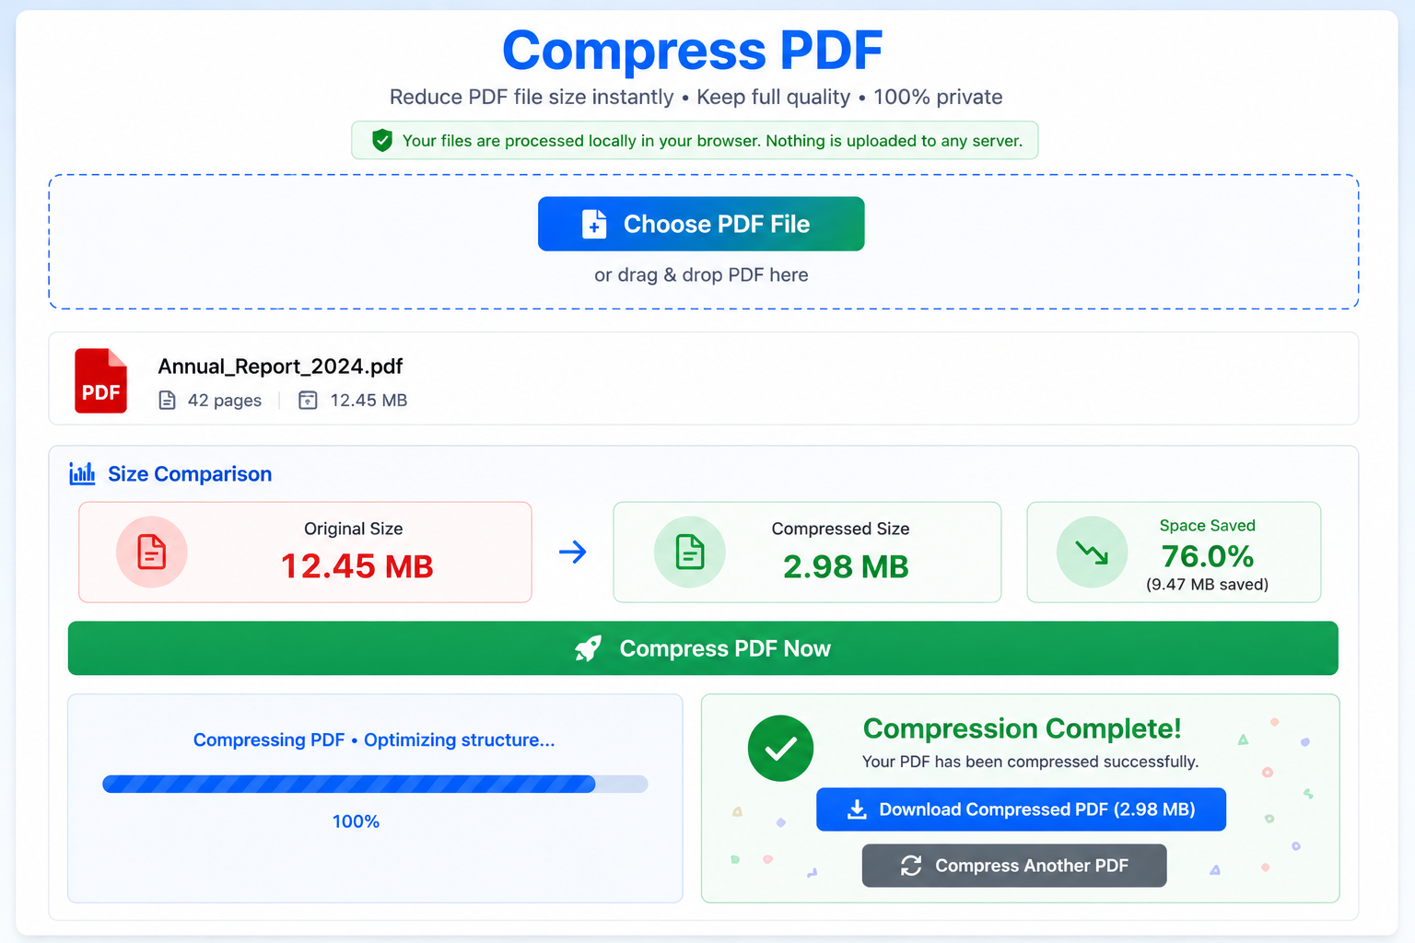Click the refresh icon on Compress Another PDF

point(911,866)
